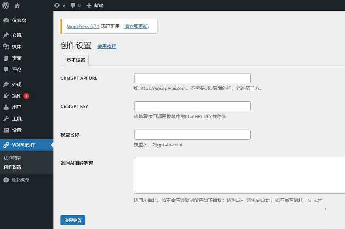Visit site via home icon

coord(17,6)
